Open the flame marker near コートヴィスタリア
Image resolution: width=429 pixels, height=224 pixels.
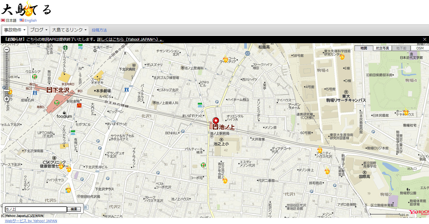pos(226,59)
